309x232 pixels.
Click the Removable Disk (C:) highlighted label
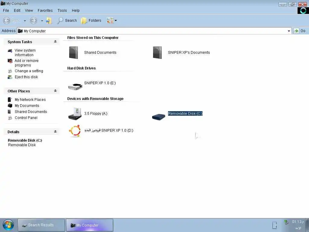pos(185,114)
